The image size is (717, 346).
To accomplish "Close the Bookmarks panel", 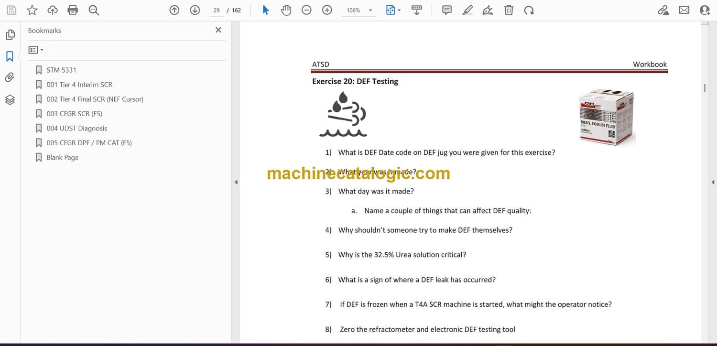I will pyautogui.click(x=218, y=30).
